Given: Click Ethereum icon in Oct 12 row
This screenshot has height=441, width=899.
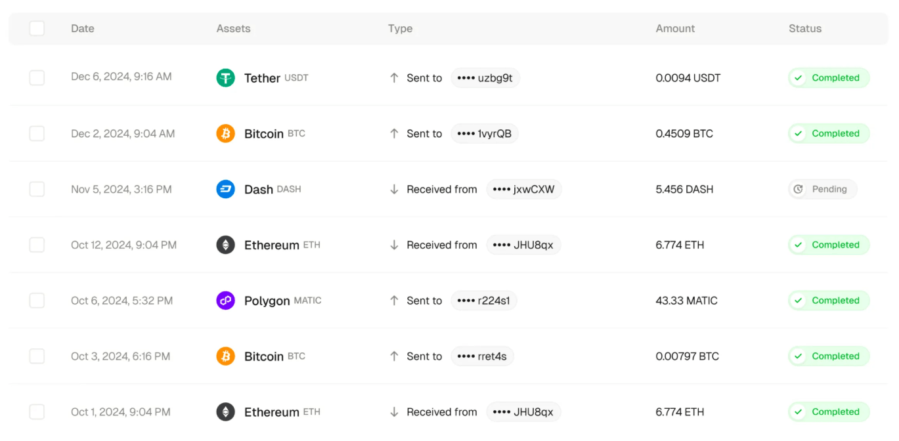Looking at the screenshot, I should tap(225, 245).
